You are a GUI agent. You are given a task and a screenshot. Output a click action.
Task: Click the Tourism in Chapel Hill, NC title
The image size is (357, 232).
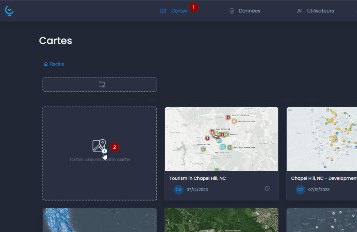tap(198, 178)
